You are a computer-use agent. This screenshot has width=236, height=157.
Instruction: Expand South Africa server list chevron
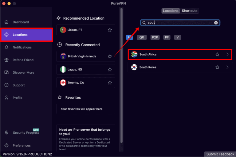(x=227, y=54)
